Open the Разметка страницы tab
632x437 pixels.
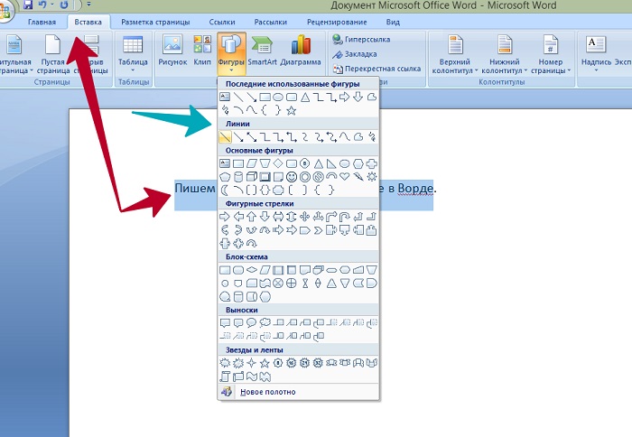click(155, 23)
